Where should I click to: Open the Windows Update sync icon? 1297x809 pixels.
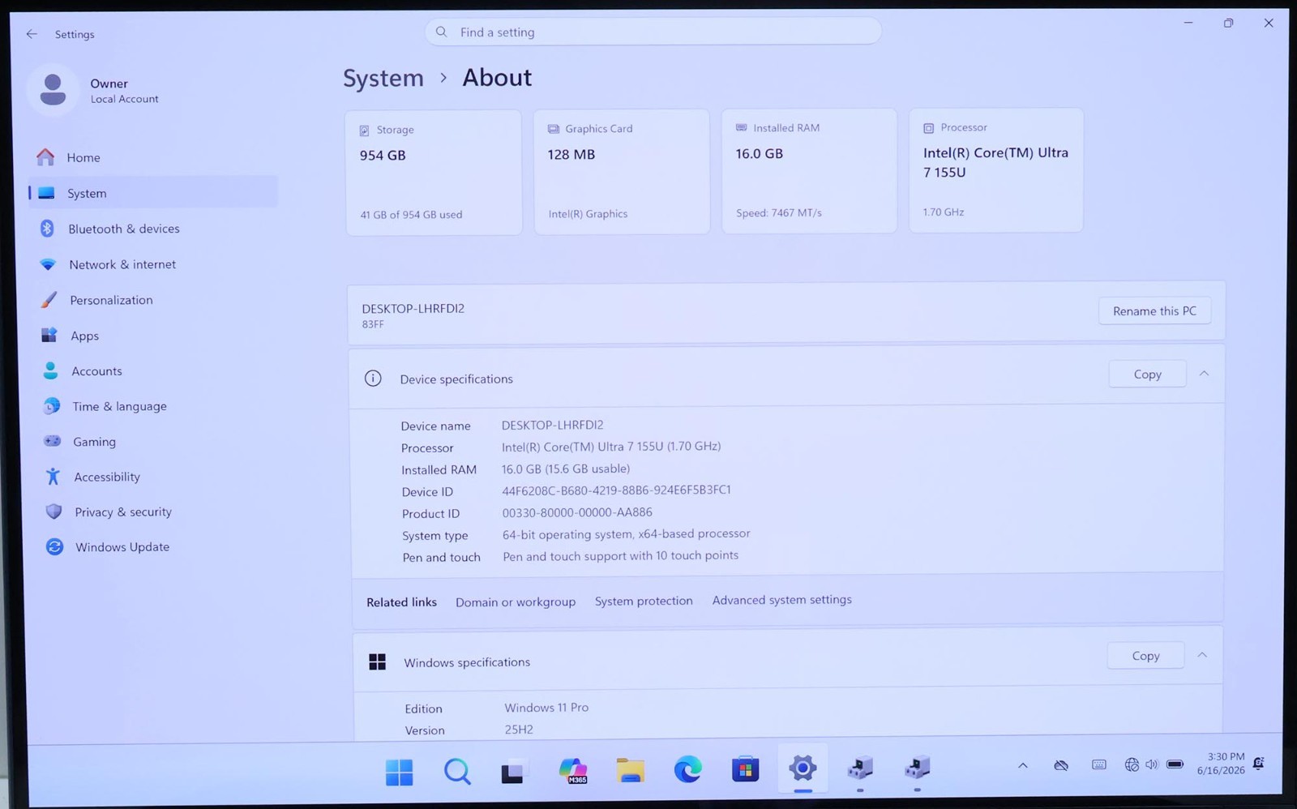click(54, 547)
